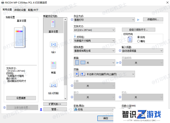Image resolution: width=170 pixels, height=123 pixels.
Task: Open the 作业方式 dropdown
Action: (x=104, y=20)
